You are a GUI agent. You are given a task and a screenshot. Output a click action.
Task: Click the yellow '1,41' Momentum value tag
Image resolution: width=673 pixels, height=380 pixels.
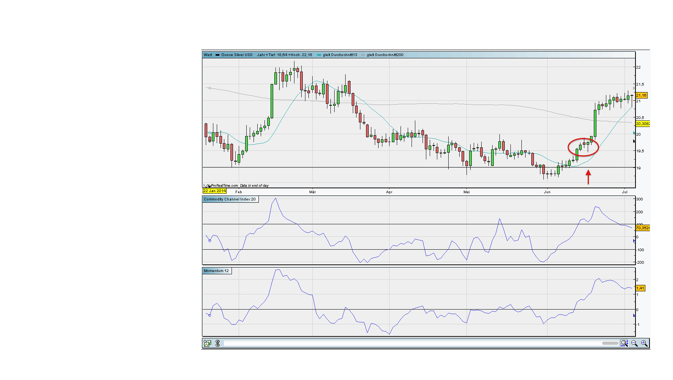640,288
